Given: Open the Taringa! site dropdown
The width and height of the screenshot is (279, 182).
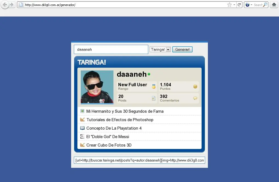Looking at the screenshot, I should (x=160, y=49).
